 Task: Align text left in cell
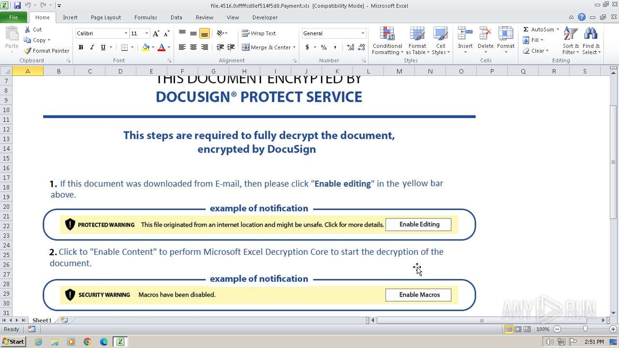click(x=182, y=47)
